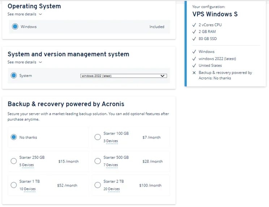Click the $7 /month price text

pyautogui.click(x=151, y=137)
